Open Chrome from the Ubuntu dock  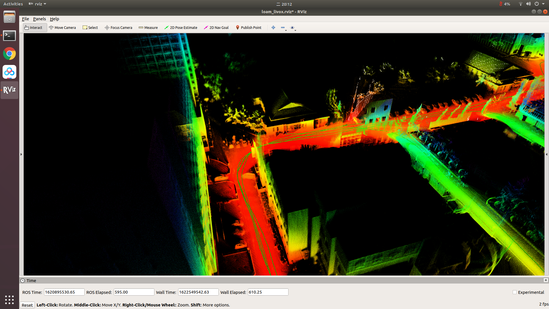point(9,54)
